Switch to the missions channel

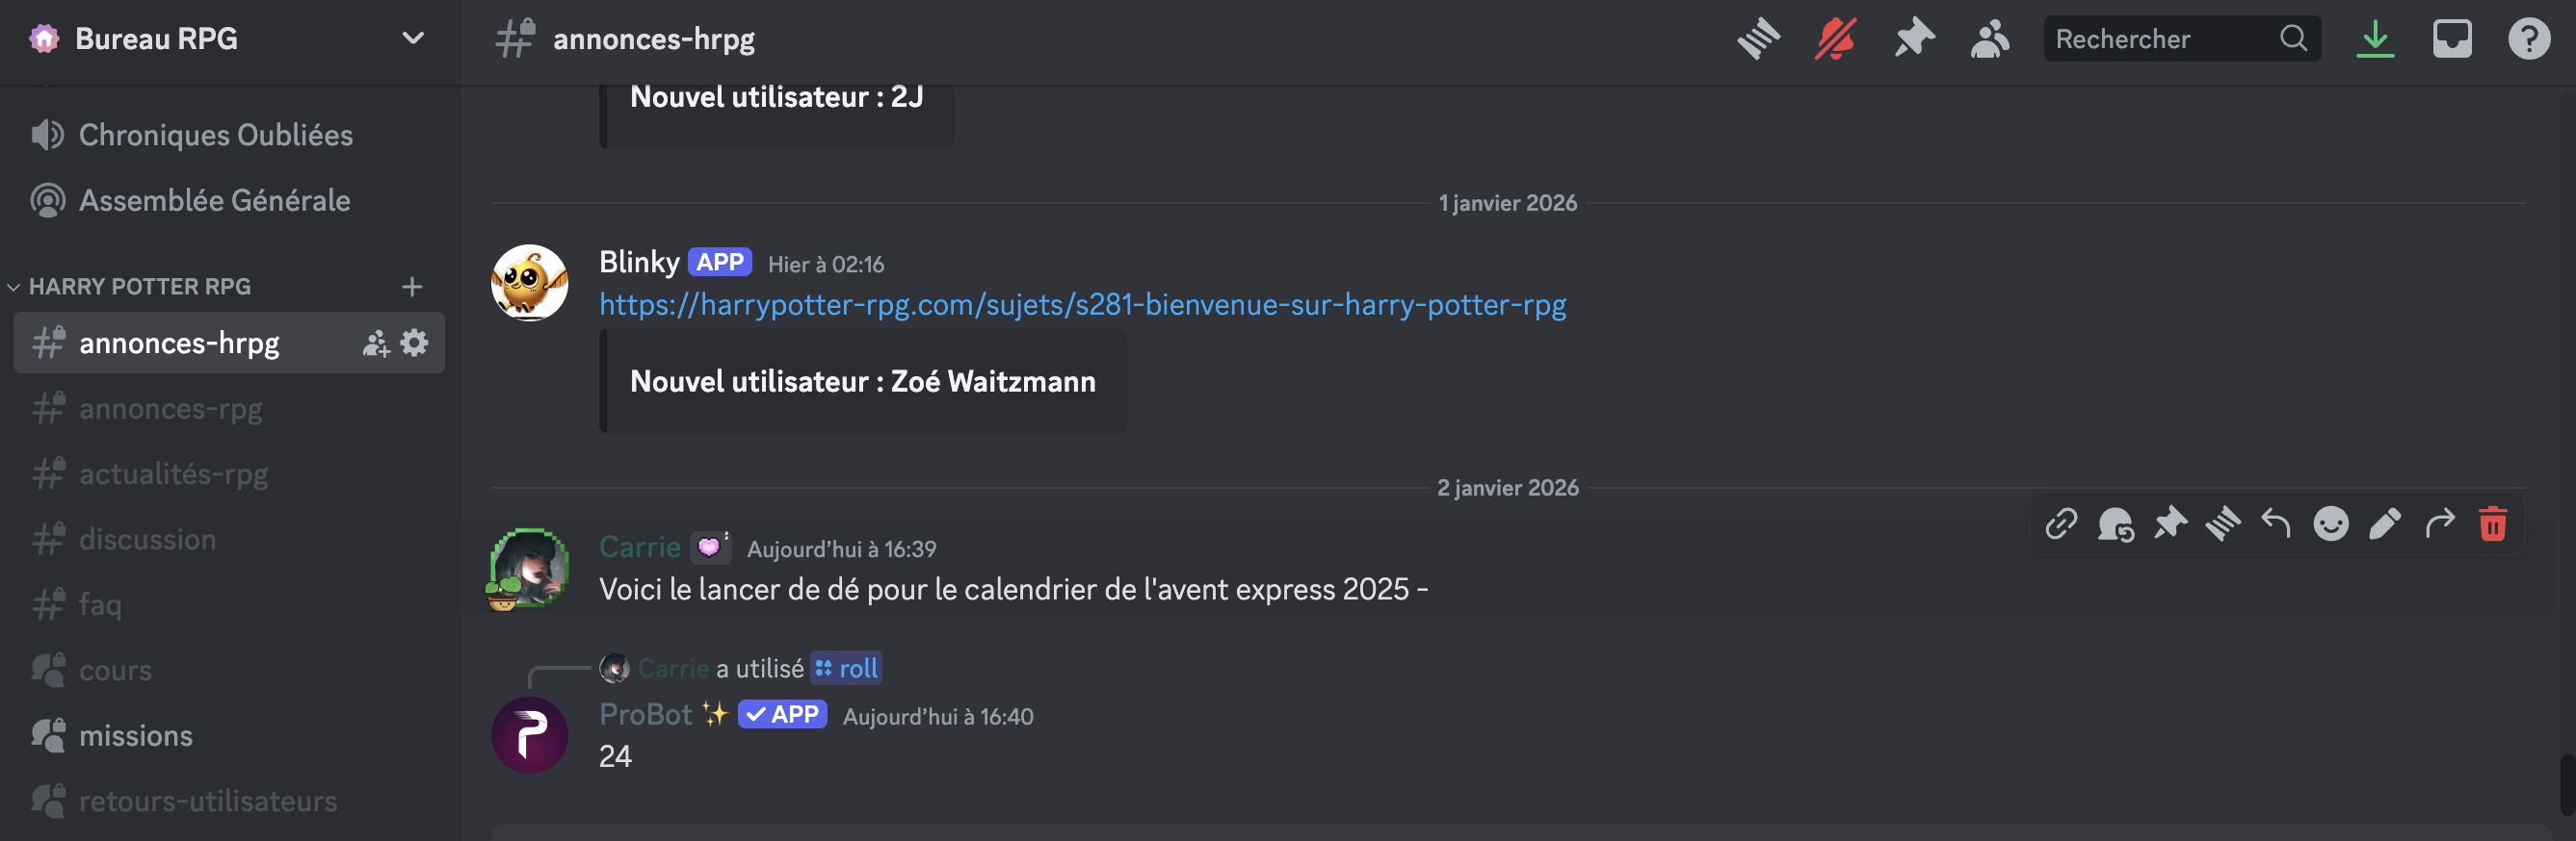[x=135, y=736]
